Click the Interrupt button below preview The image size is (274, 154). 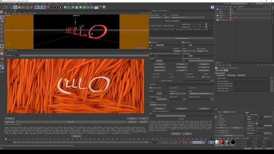[x=9, y=118]
